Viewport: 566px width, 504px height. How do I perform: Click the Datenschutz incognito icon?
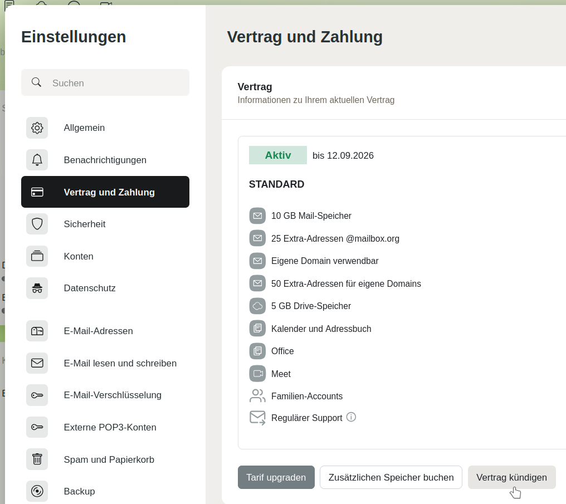pyautogui.click(x=37, y=288)
